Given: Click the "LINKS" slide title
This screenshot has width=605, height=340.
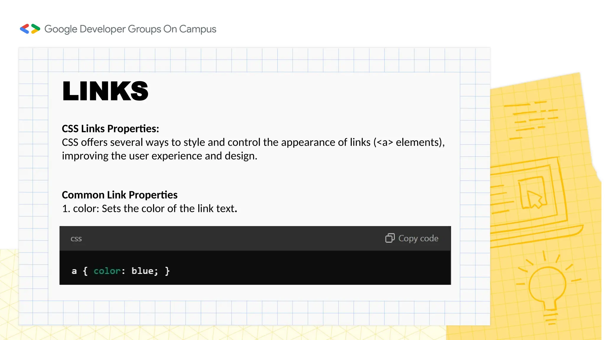Looking at the screenshot, I should point(105,91).
